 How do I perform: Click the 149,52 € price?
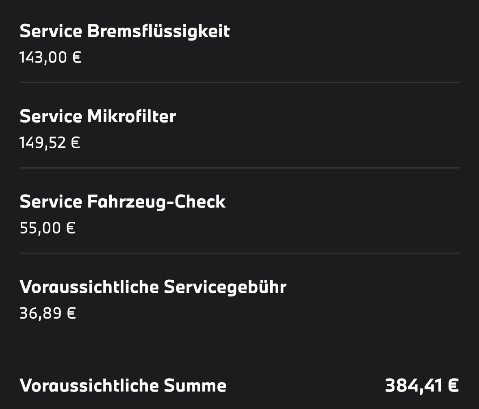tap(49, 143)
